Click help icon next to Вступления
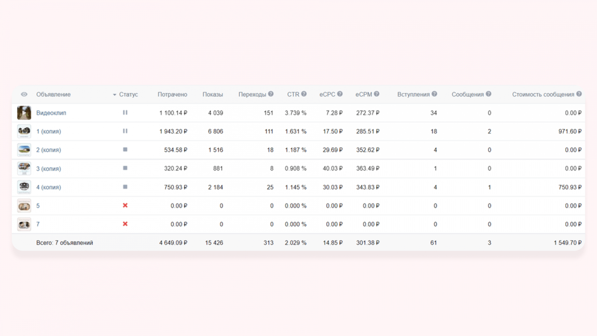 click(x=434, y=94)
